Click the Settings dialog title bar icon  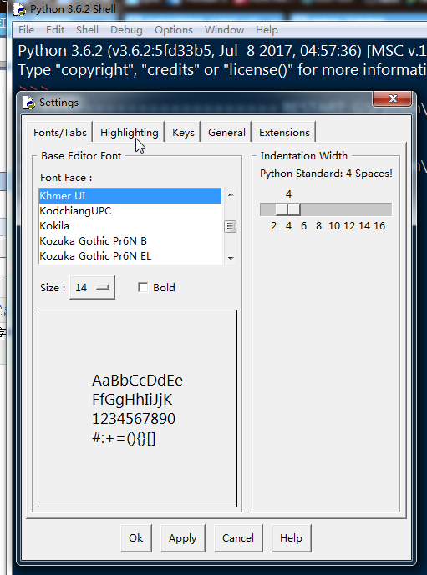[28, 103]
